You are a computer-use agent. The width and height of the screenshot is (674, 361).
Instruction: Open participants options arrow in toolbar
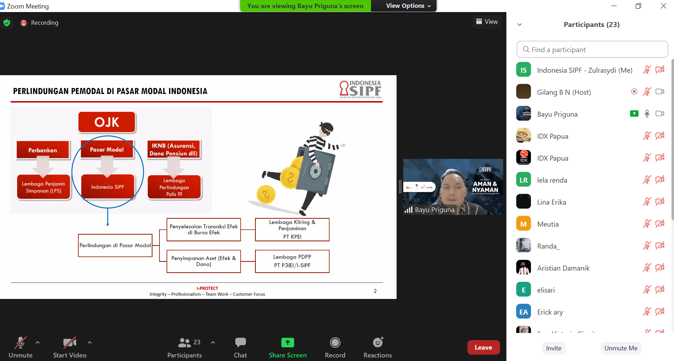(x=213, y=343)
